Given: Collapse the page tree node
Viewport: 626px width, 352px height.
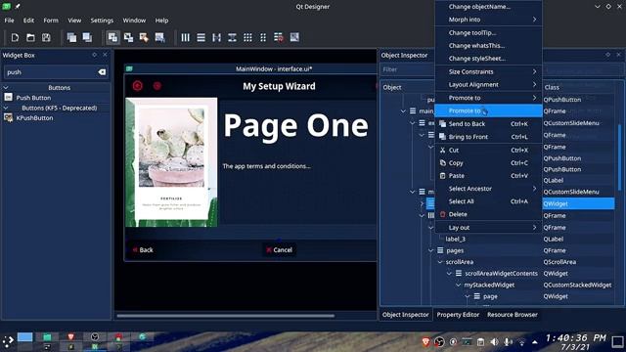Looking at the screenshot, I should [468, 296].
